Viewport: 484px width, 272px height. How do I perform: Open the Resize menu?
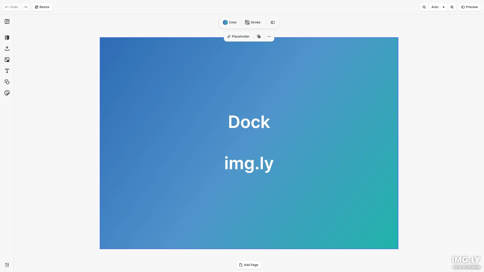pos(42,7)
